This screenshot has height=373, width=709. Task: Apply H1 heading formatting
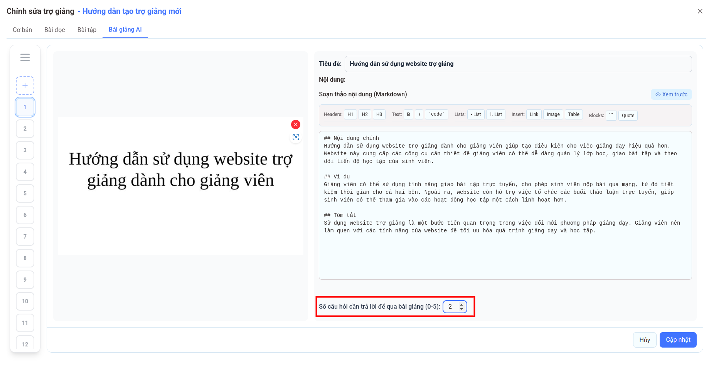pos(350,114)
